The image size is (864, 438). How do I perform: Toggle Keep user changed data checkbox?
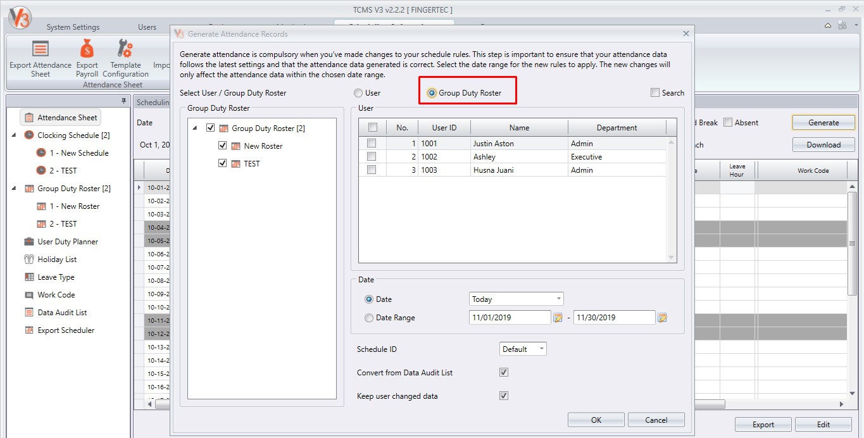tap(504, 396)
